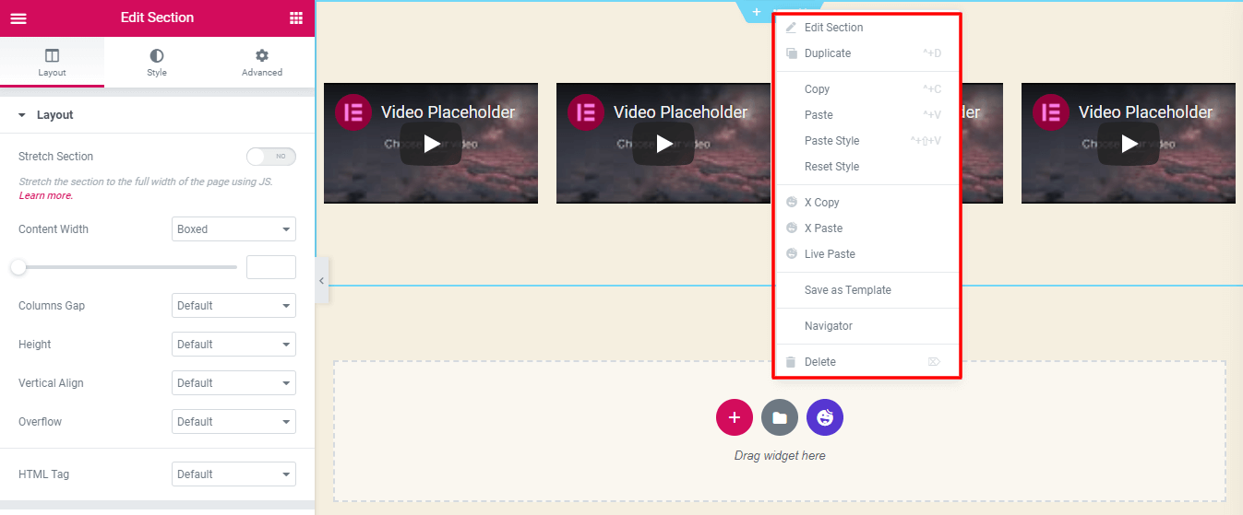Viewport: 1243px width, 515px height.
Task: Click the Edit Section panel title
Action: pos(157,18)
